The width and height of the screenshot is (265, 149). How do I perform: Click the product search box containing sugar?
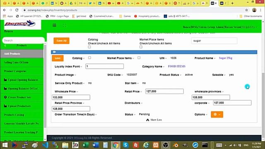point(214,41)
